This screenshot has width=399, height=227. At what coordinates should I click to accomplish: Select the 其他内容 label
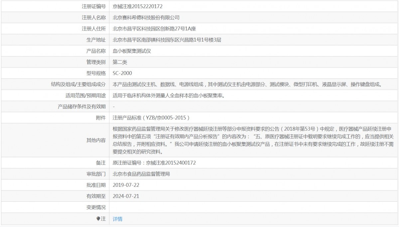[96, 140]
